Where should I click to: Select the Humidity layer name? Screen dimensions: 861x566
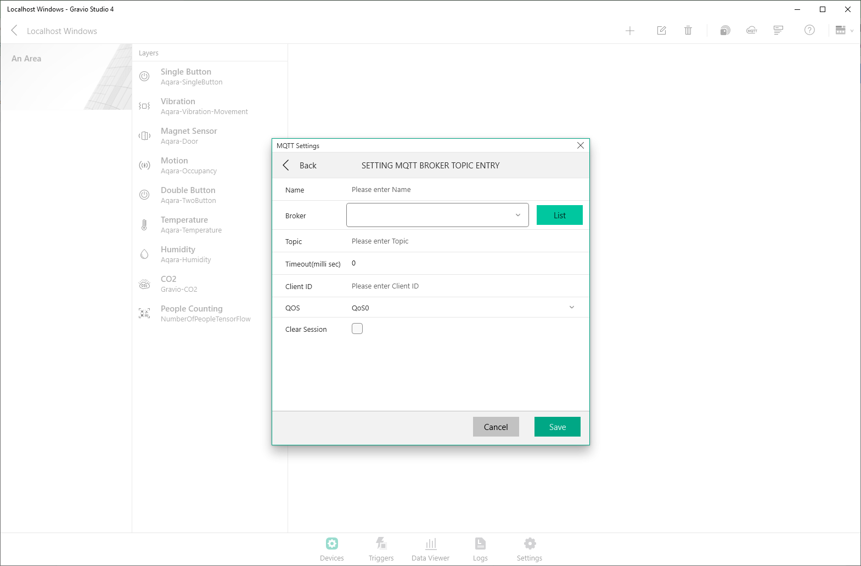point(178,250)
